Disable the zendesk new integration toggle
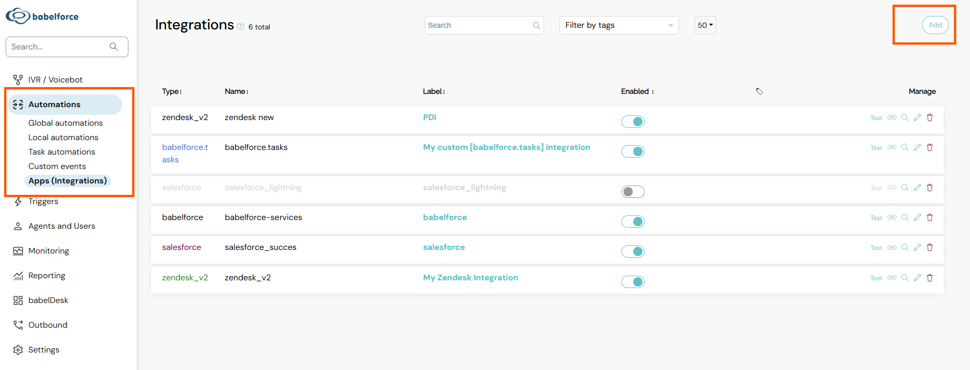The image size is (970, 370). [x=633, y=122]
